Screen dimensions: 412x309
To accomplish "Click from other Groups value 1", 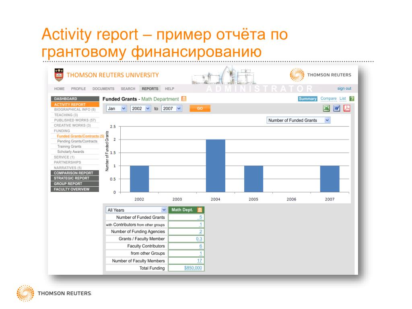I will 201,253.
